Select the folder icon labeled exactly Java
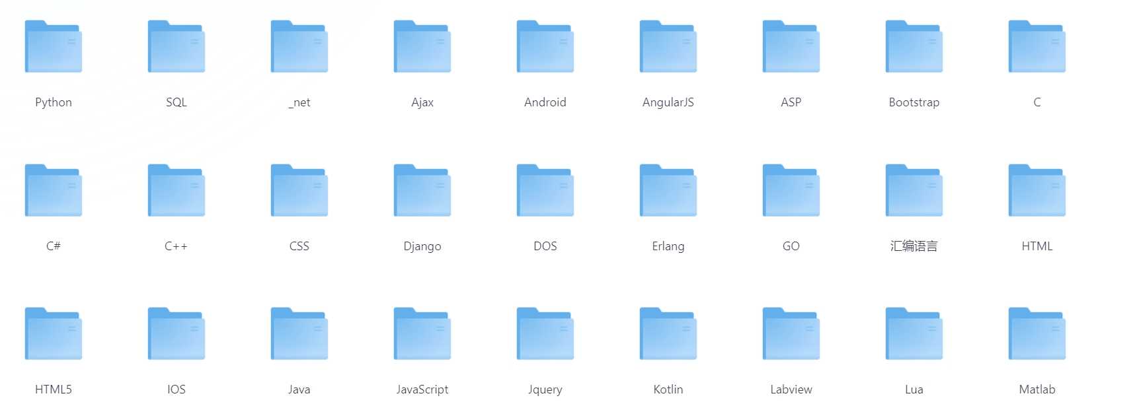The width and height of the screenshot is (1139, 406). pyautogui.click(x=299, y=333)
